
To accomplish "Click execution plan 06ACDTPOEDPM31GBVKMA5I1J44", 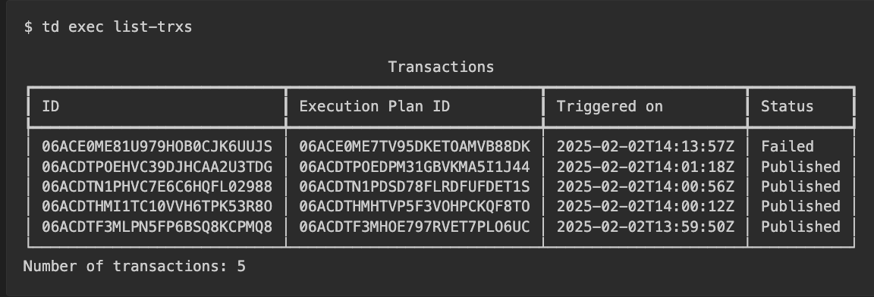I will pos(415,166).
